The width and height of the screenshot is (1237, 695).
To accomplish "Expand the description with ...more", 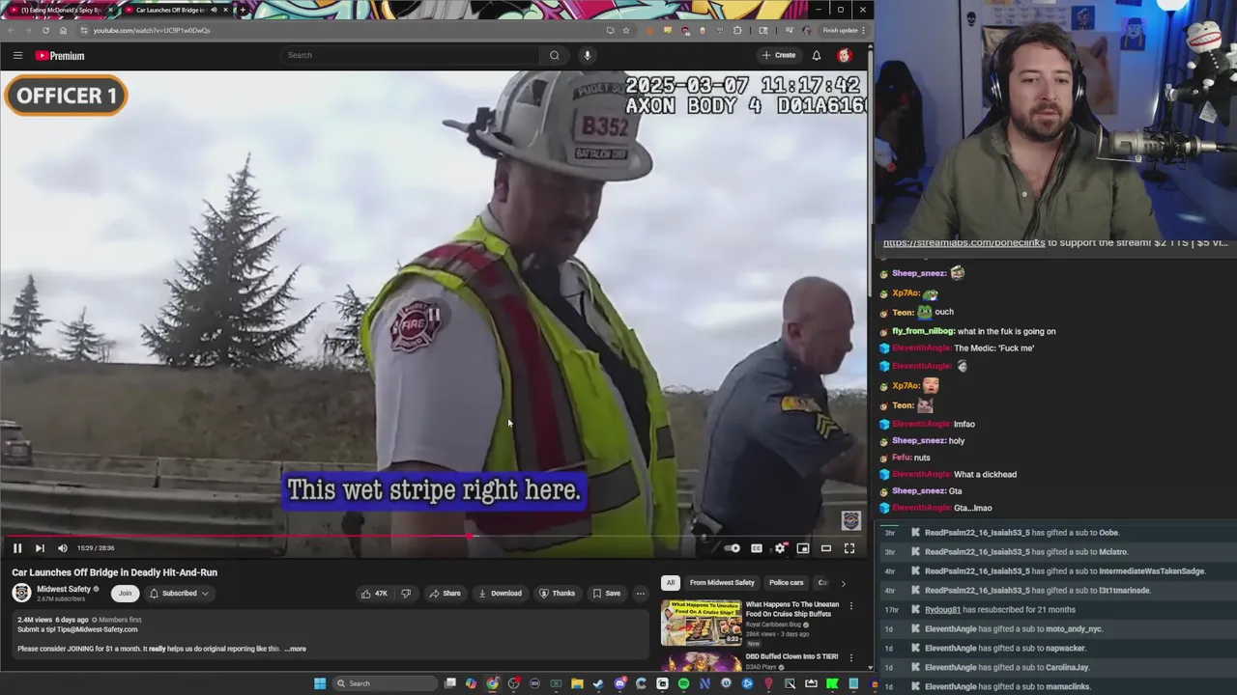I will [296, 649].
